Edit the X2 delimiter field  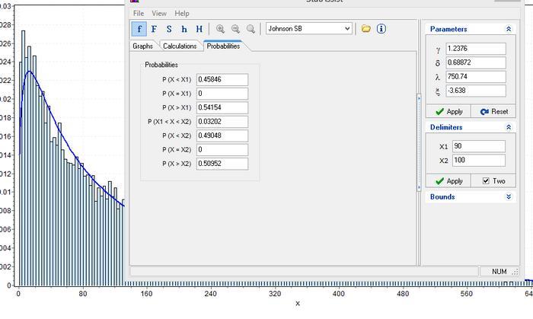pyautogui.click(x=479, y=161)
